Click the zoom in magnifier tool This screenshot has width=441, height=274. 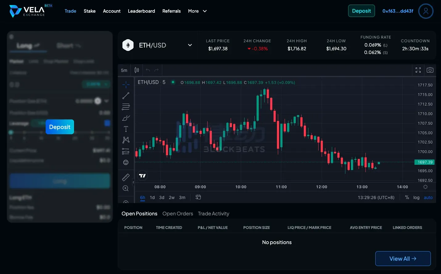click(126, 188)
